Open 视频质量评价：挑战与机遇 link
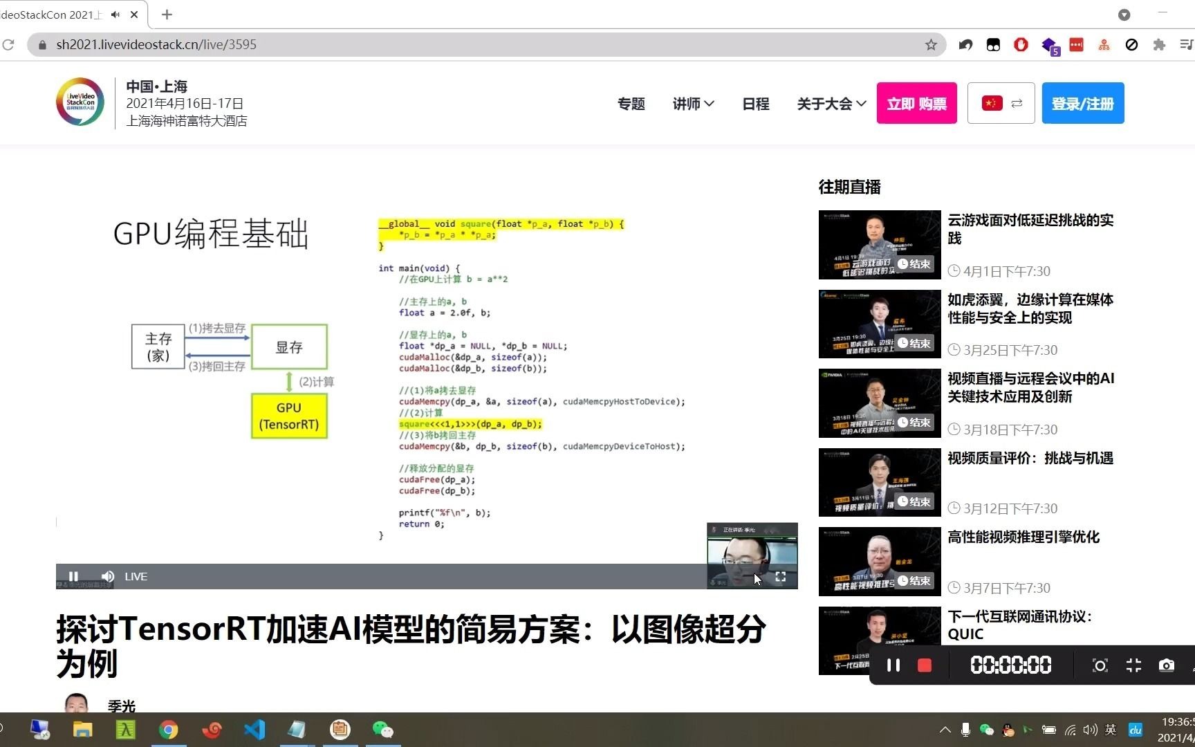The height and width of the screenshot is (747, 1195). point(1030,458)
